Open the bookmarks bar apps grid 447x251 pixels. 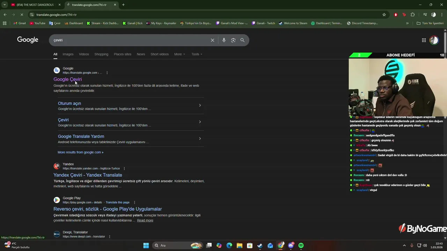pyautogui.click(x=5, y=23)
